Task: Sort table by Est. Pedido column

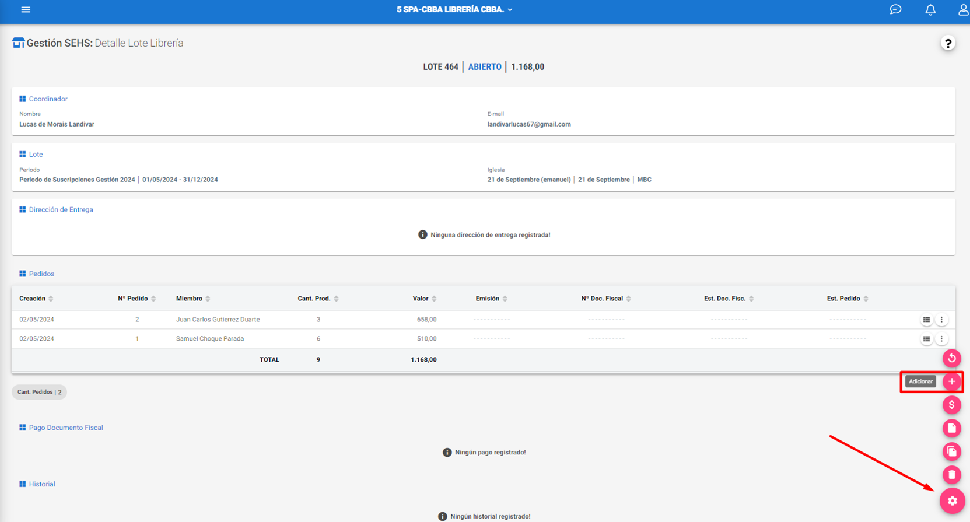Action: click(x=848, y=299)
